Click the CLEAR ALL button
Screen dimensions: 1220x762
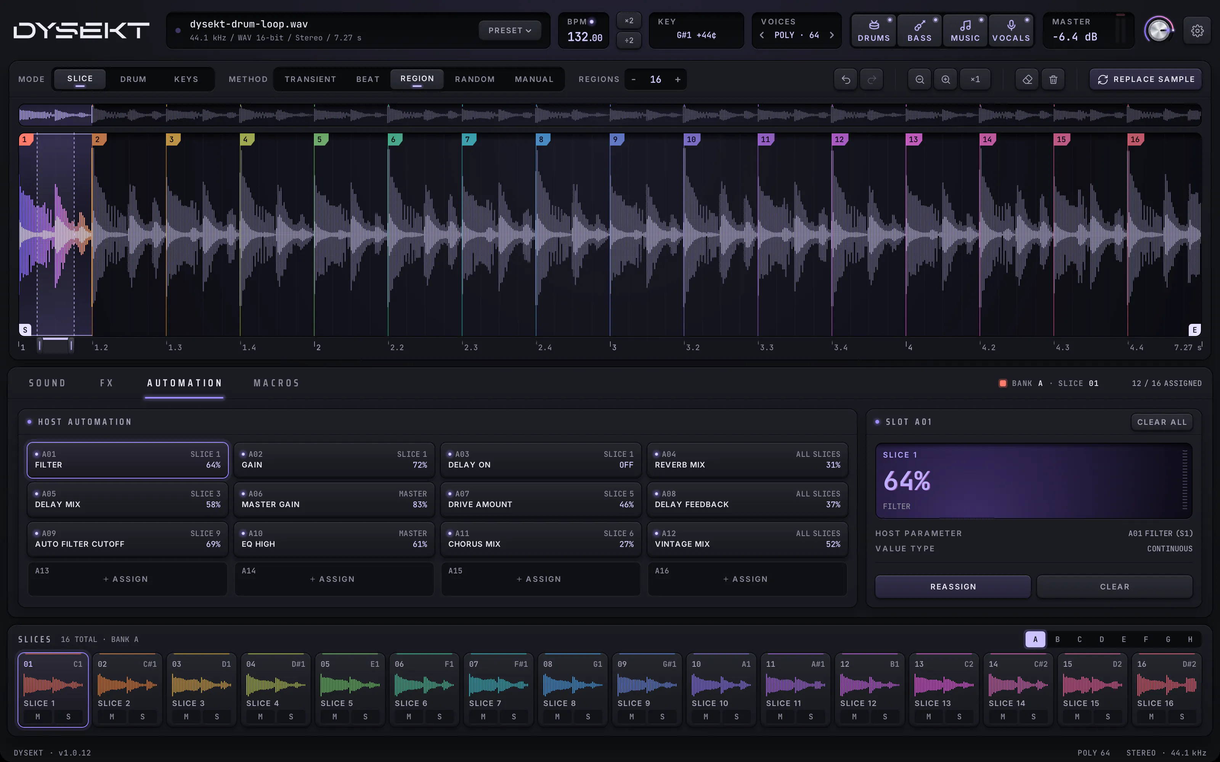pos(1162,422)
